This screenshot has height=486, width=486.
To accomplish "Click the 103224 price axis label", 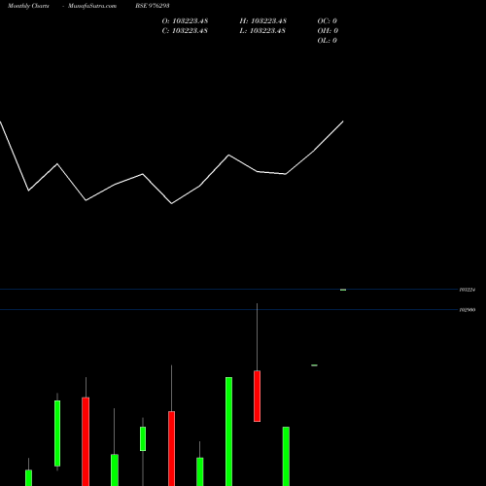I will pos(468,290).
